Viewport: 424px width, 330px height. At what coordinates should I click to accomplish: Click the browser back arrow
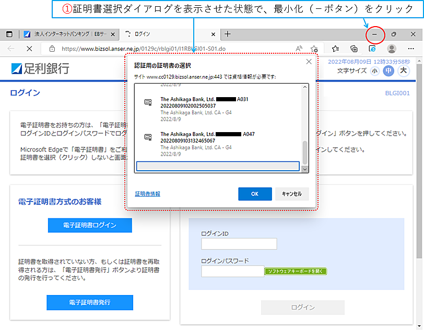pos(10,49)
